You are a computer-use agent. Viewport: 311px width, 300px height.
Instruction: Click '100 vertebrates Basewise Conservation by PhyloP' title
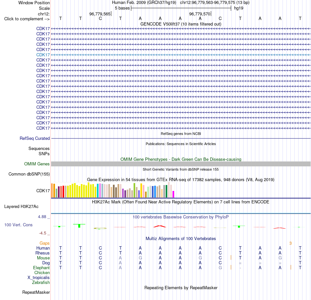click(x=181, y=217)
